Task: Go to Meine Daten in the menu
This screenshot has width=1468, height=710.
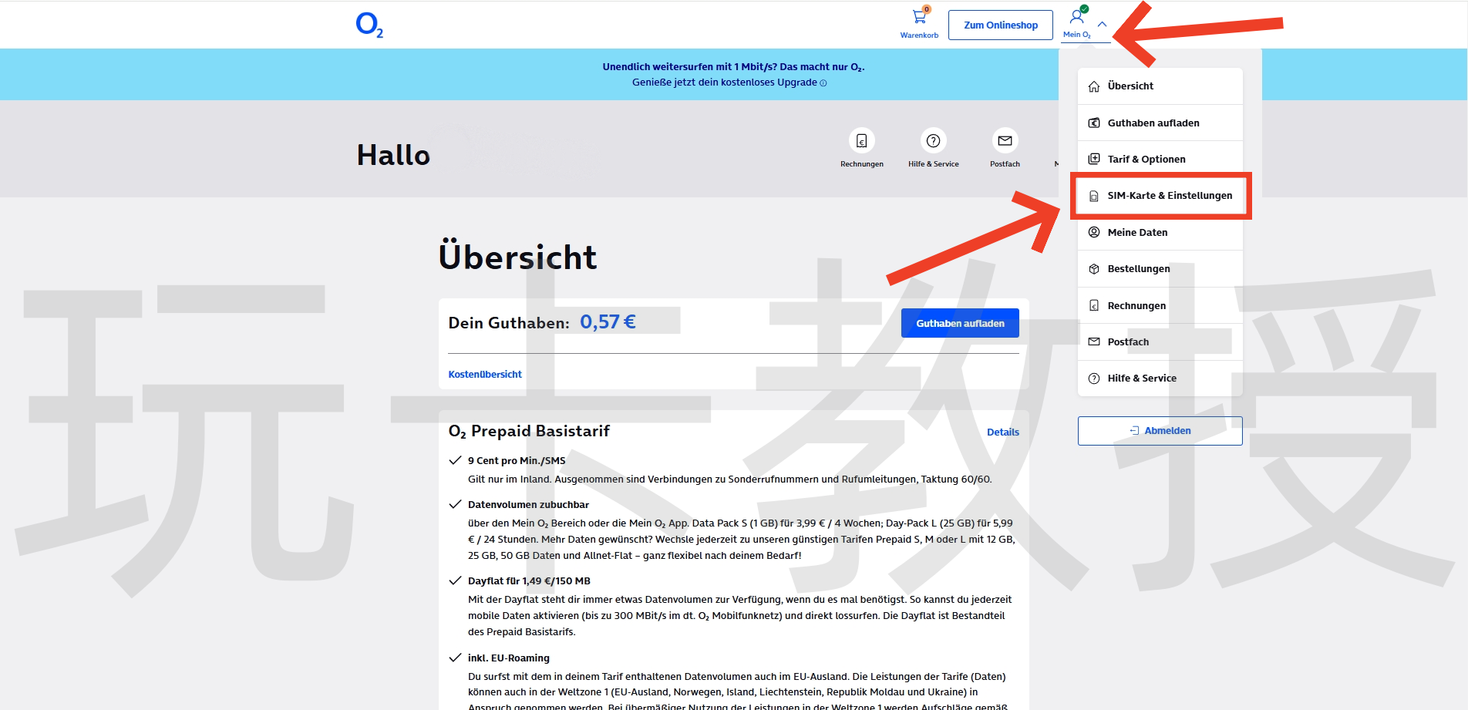Action: coord(1160,233)
